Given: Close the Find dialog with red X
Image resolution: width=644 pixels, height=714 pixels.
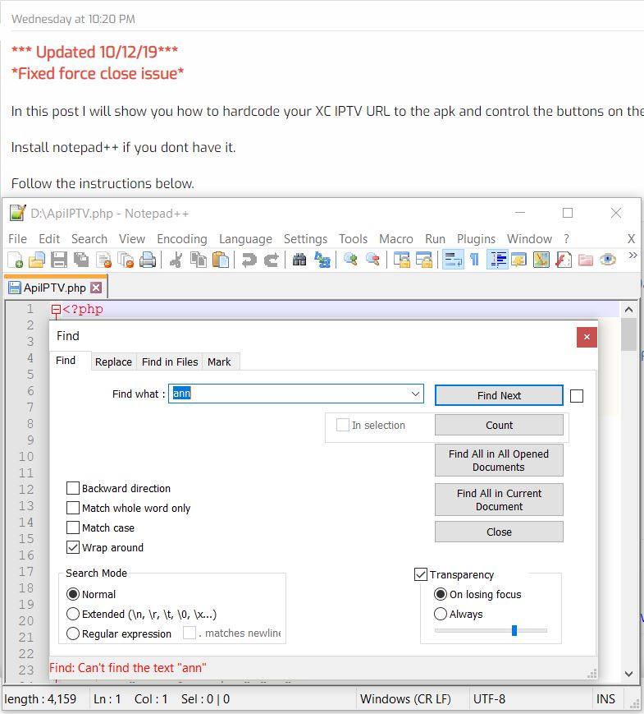Looking at the screenshot, I should point(587,337).
